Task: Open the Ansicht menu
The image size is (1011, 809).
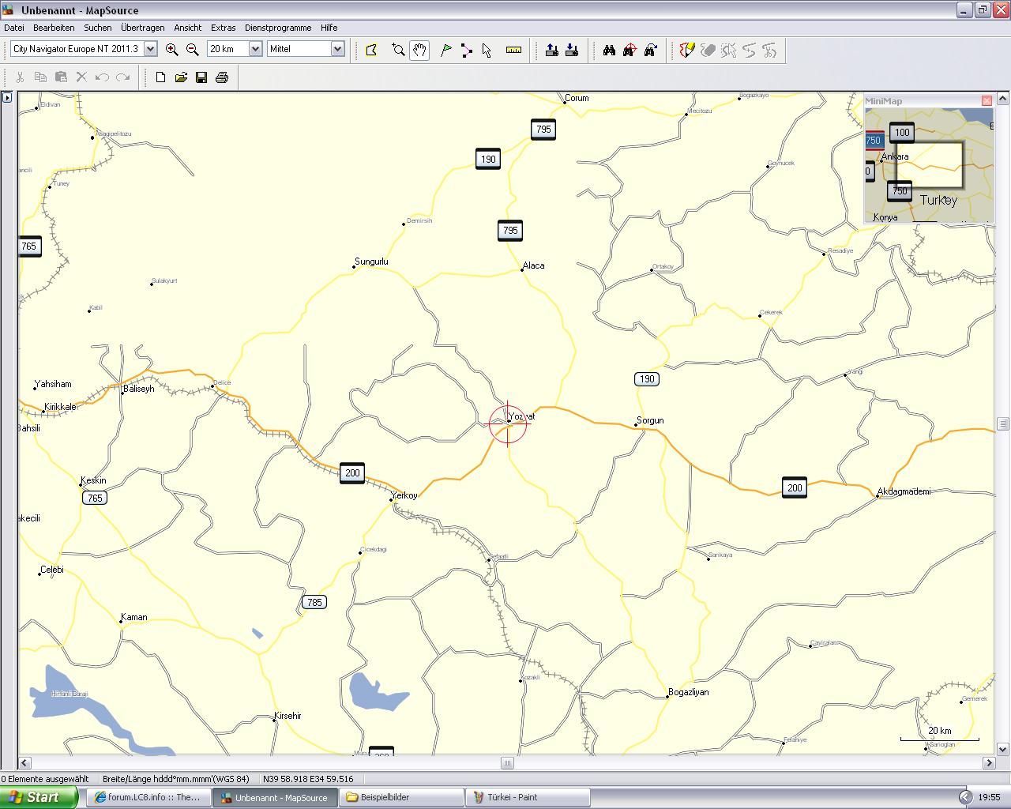Action: tap(187, 28)
